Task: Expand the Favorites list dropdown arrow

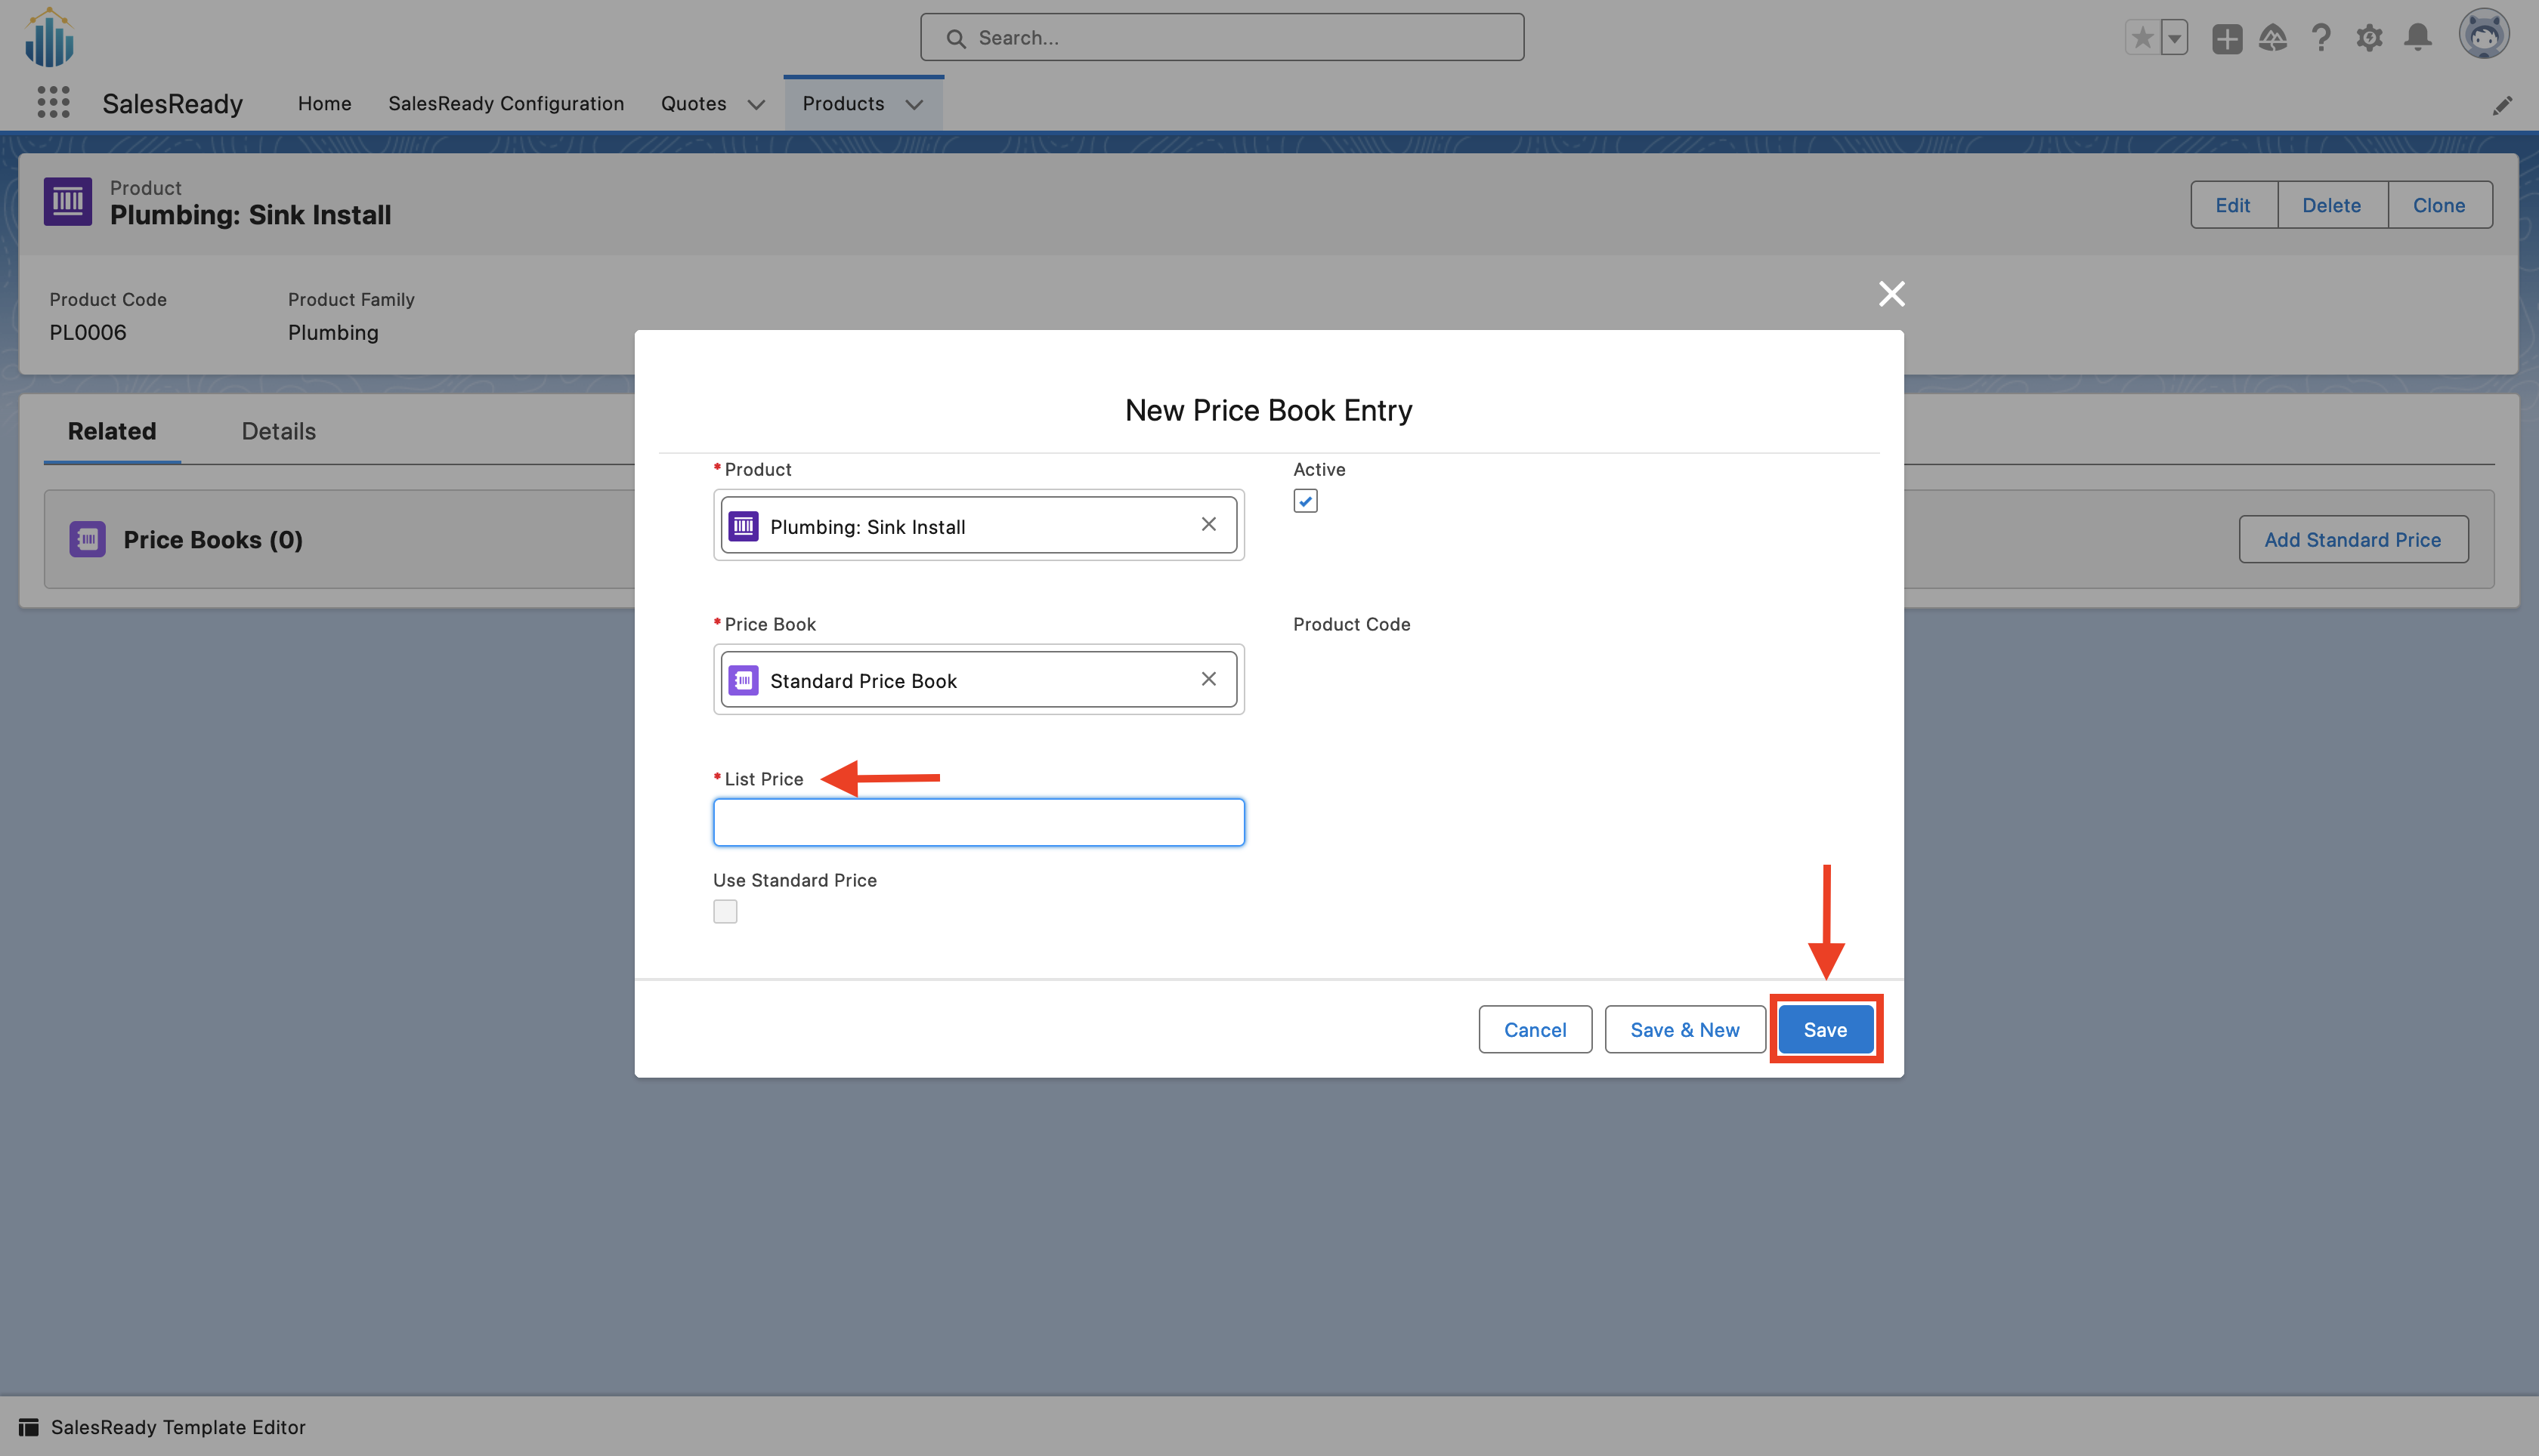Action: [x=2175, y=38]
